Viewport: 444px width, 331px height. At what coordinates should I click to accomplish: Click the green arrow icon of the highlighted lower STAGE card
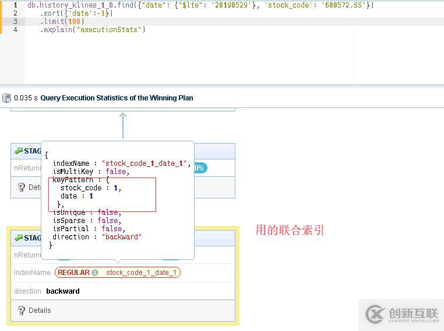[x=19, y=238]
